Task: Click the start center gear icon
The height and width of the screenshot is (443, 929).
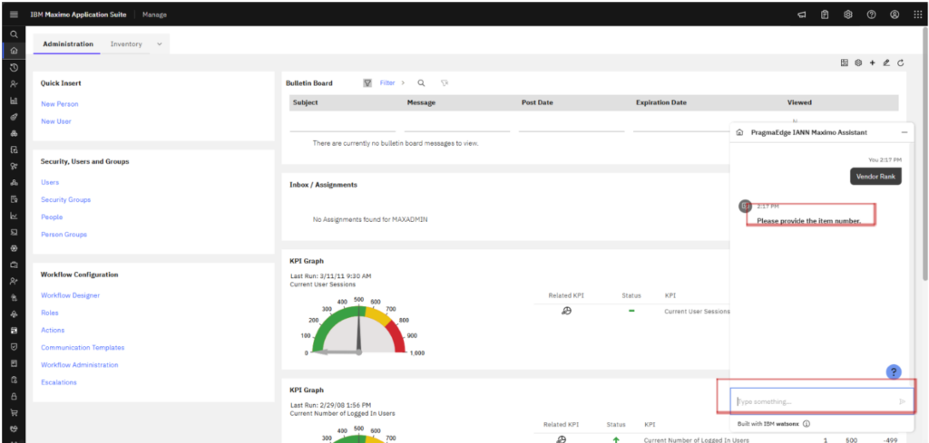Action: tap(858, 63)
